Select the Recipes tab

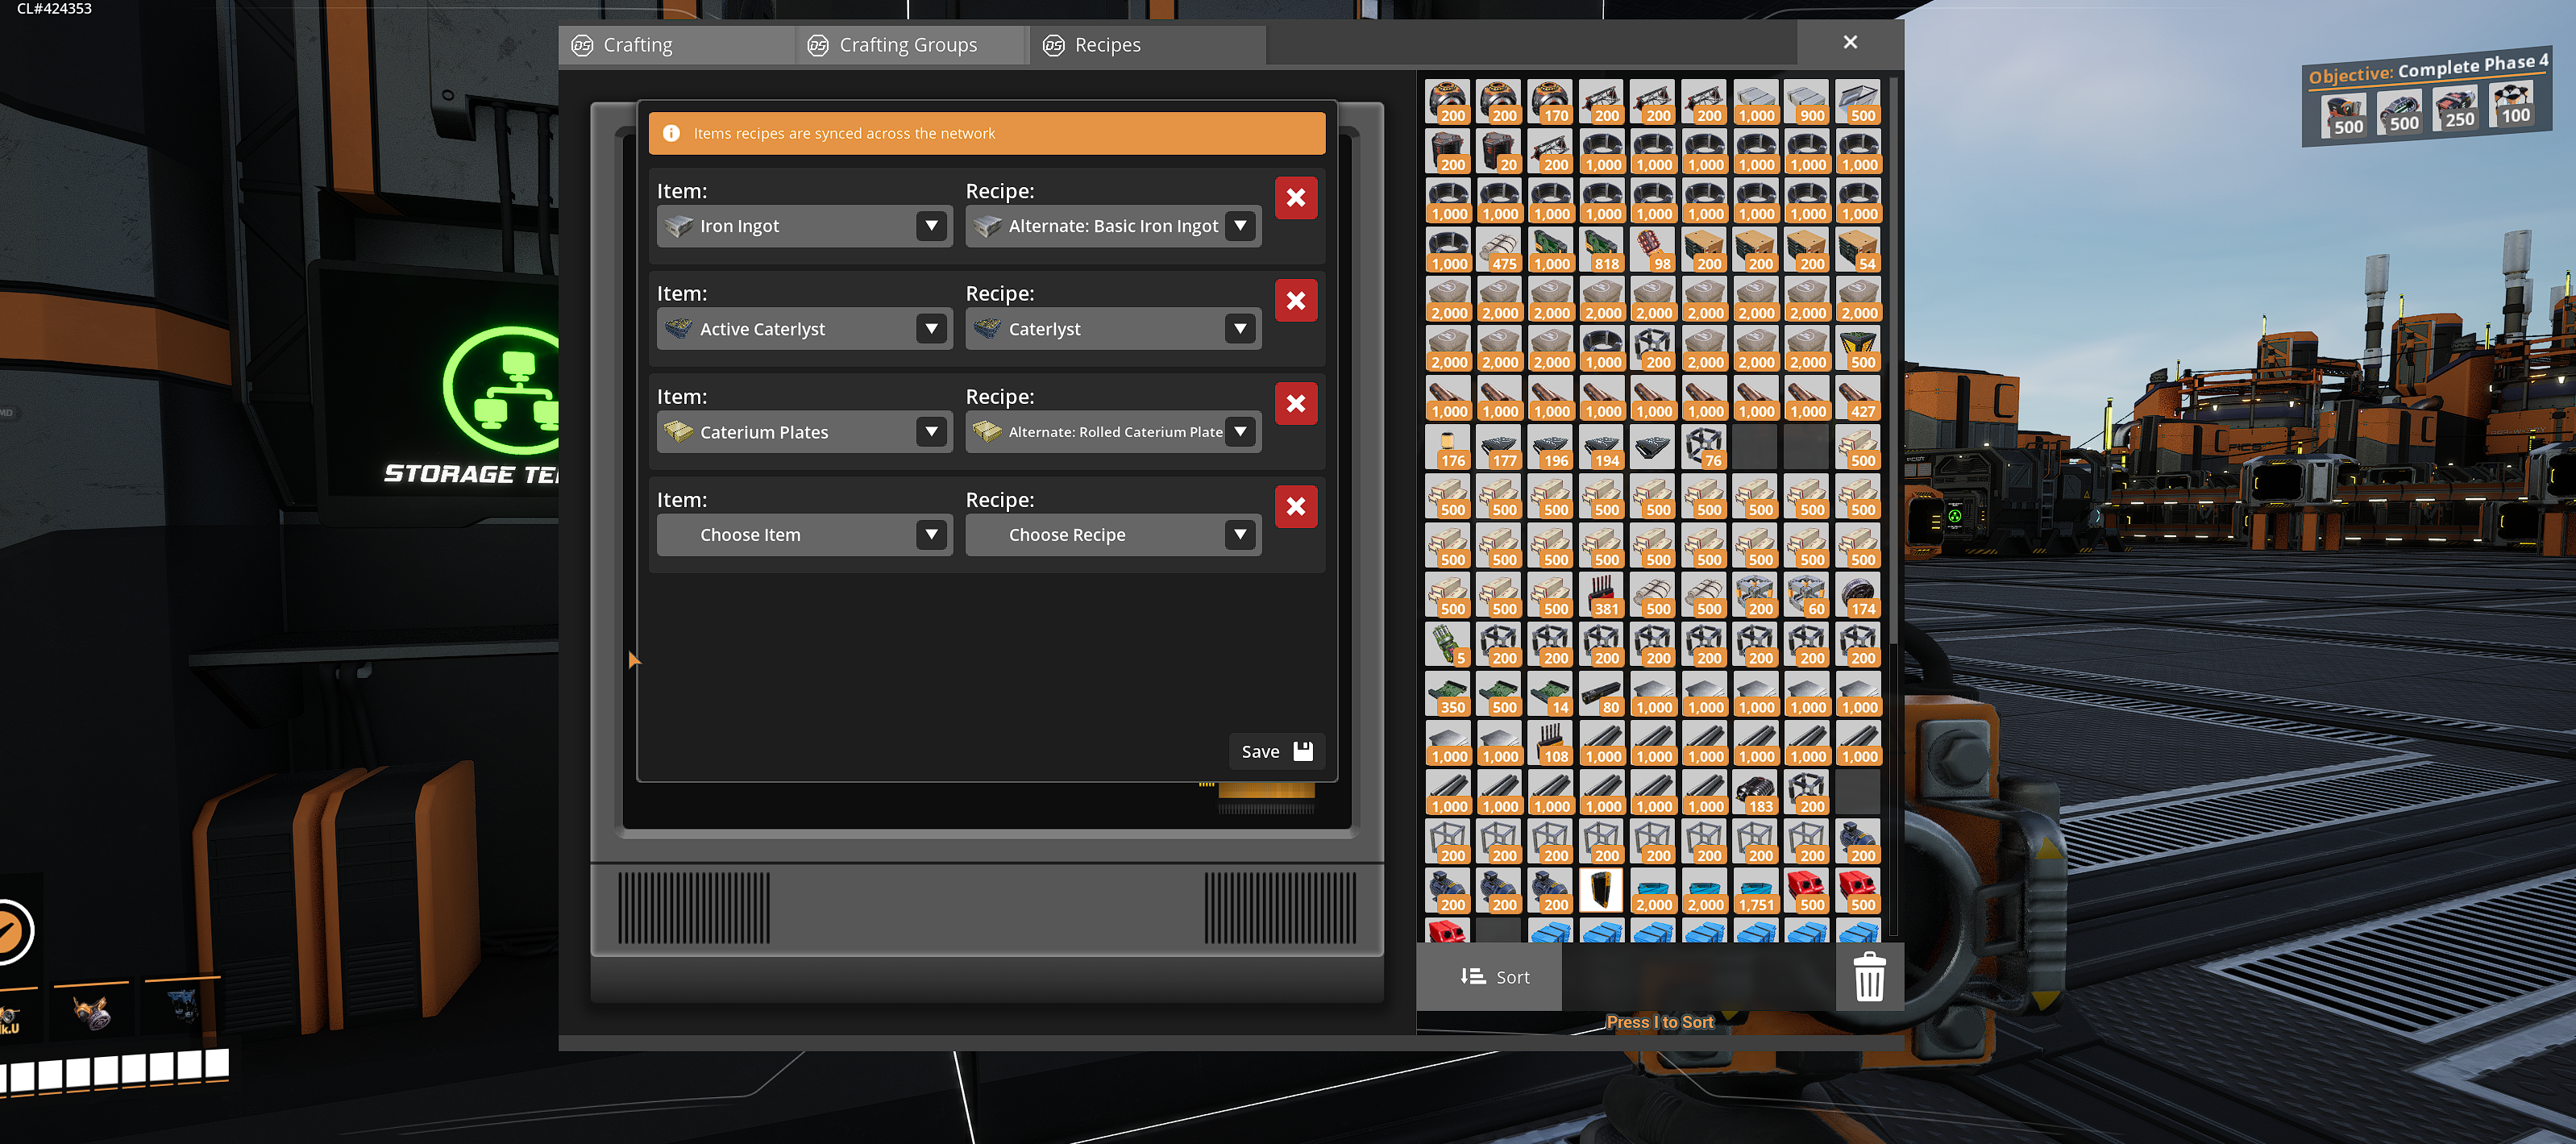tap(1148, 45)
